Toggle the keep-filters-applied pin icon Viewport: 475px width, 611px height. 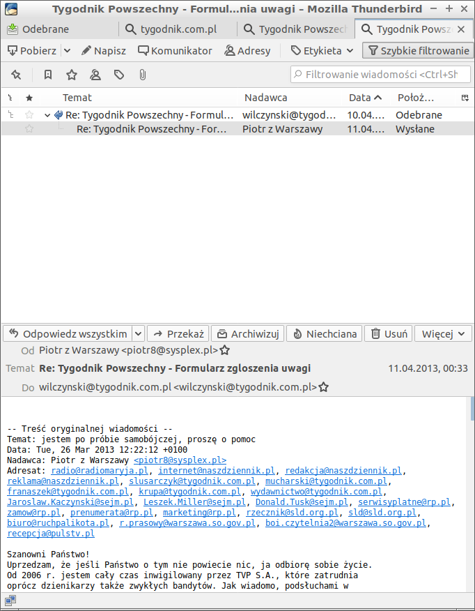(16, 75)
